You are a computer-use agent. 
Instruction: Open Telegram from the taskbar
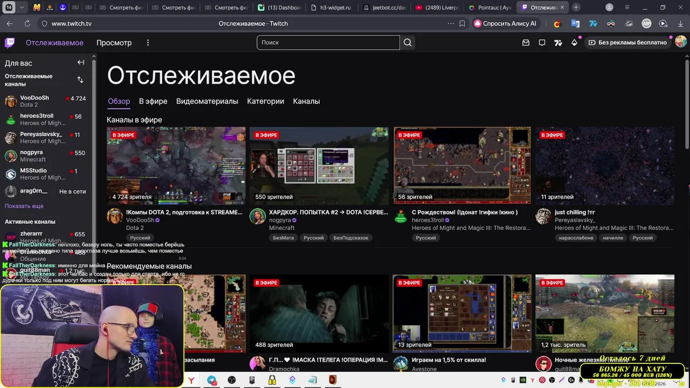[212, 380]
